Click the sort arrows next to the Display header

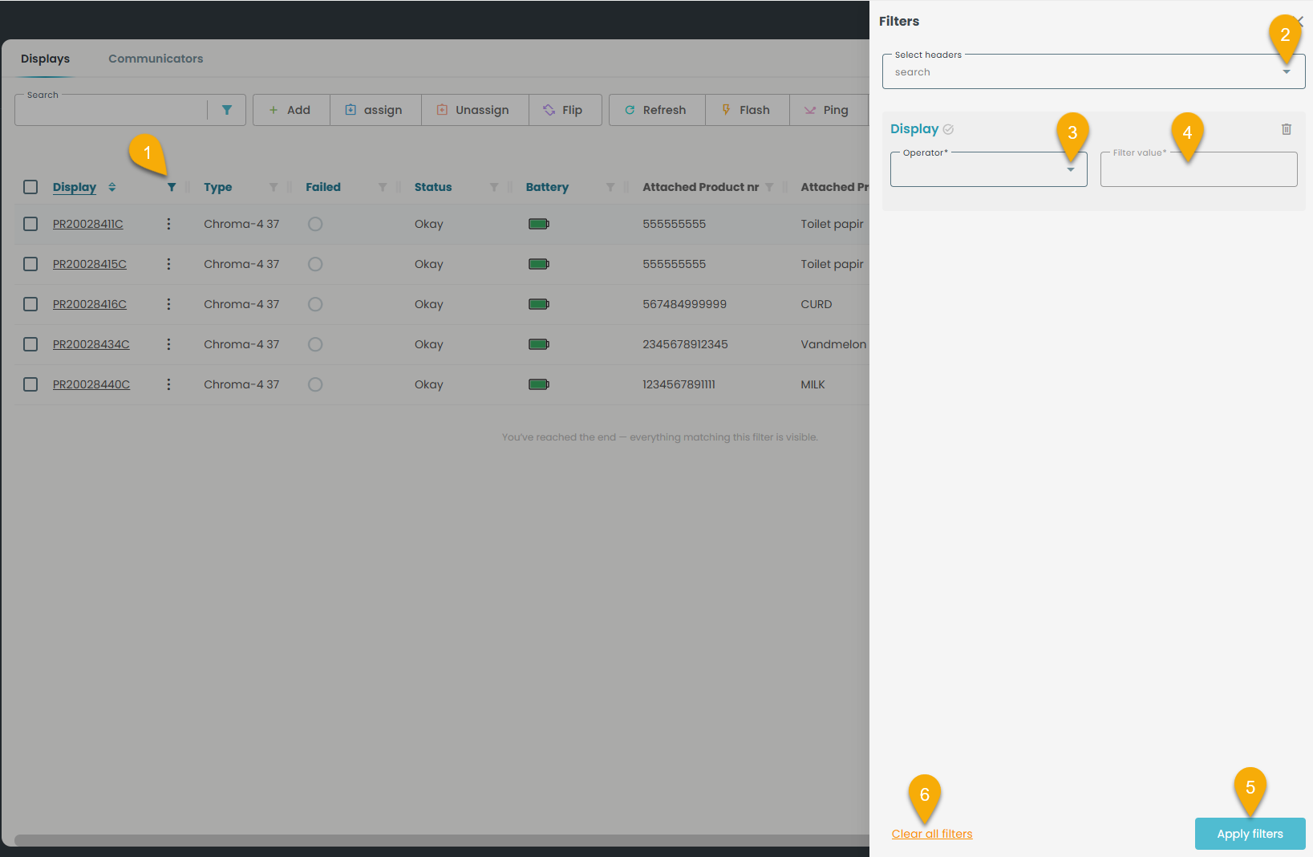click(112, 187)
